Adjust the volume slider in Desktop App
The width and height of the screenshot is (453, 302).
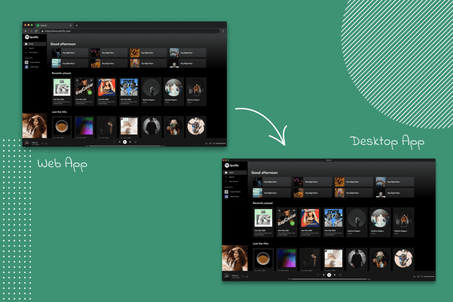click(x=429, y=277)
